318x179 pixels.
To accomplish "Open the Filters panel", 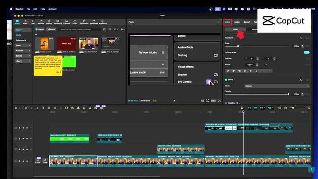I will pos(75,22).
